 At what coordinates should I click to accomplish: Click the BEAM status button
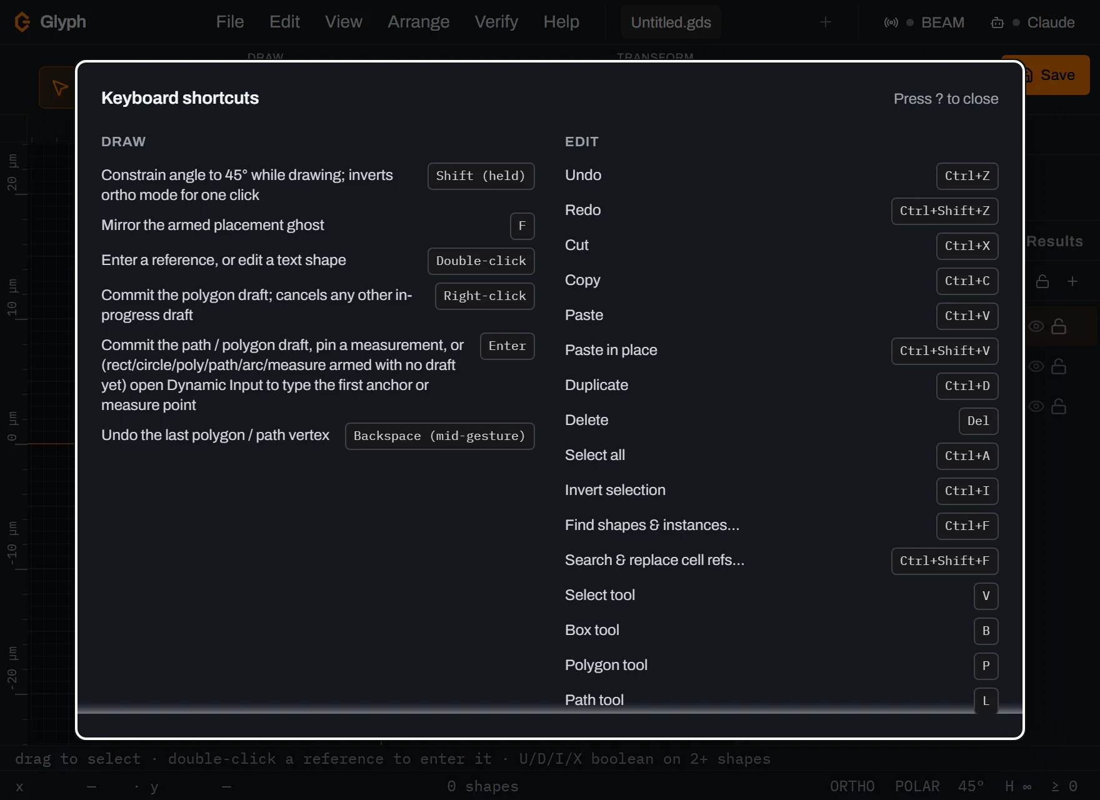click(924, 22)
